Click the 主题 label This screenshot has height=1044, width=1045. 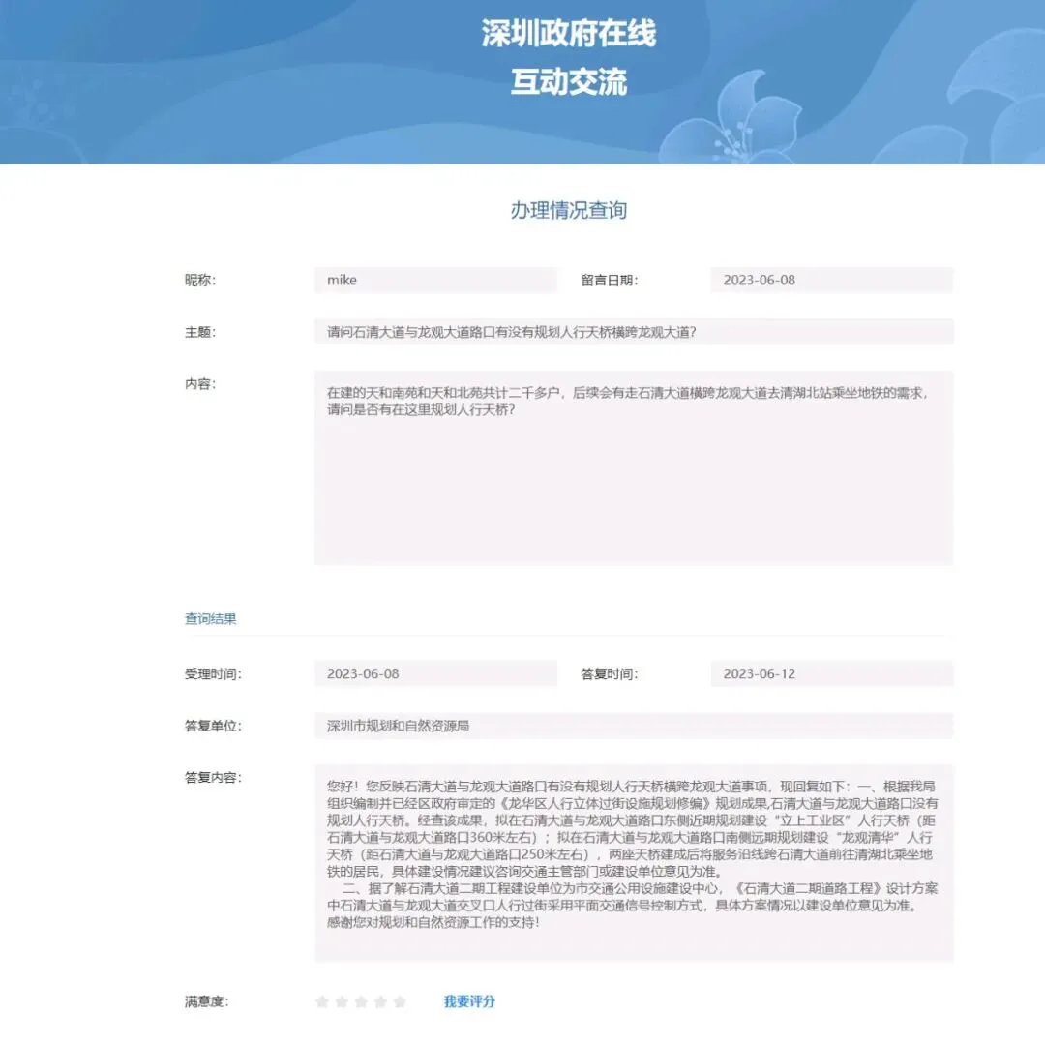pyautogui.click(x=200, y=332)
